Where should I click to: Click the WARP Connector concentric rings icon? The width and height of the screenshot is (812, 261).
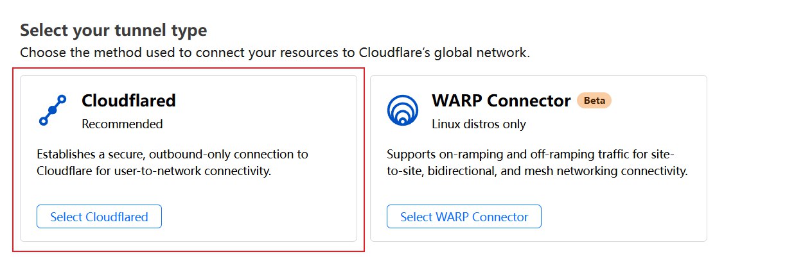tap(403, 110)
